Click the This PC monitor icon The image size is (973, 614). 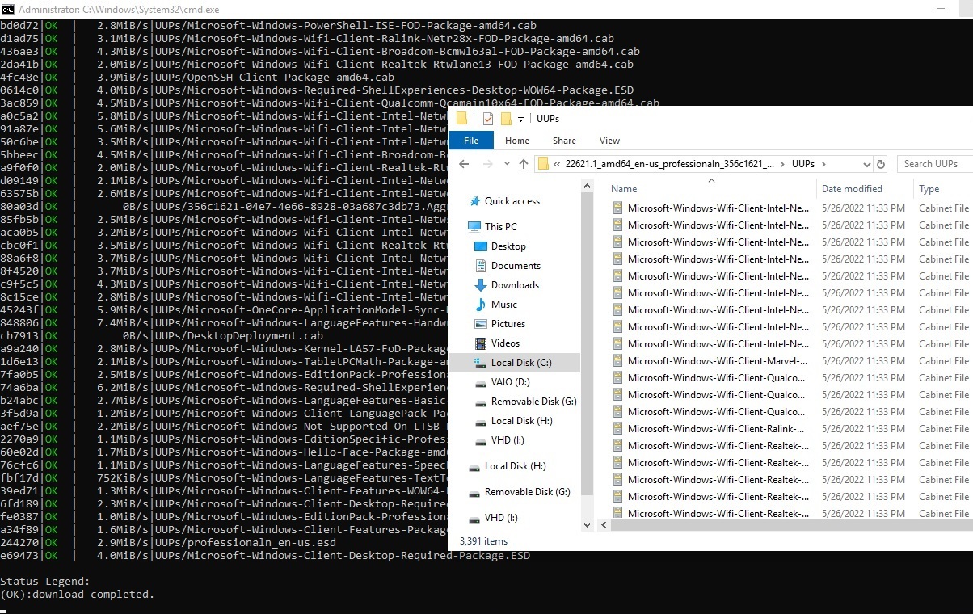pyautogui.click(x=474, y=227)
